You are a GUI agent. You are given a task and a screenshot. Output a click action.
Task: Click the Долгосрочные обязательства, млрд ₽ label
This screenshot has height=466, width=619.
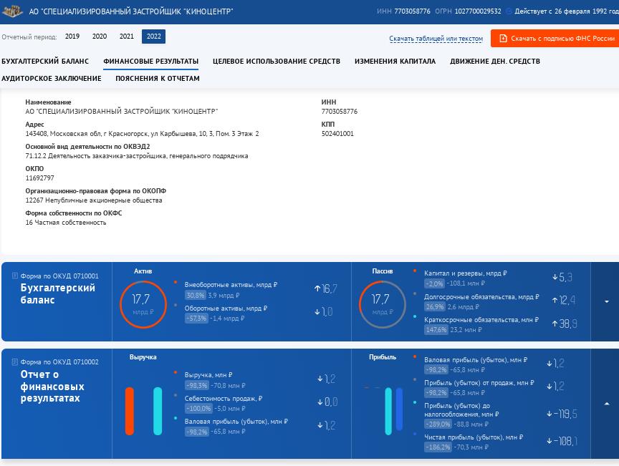tap(481, 297)
